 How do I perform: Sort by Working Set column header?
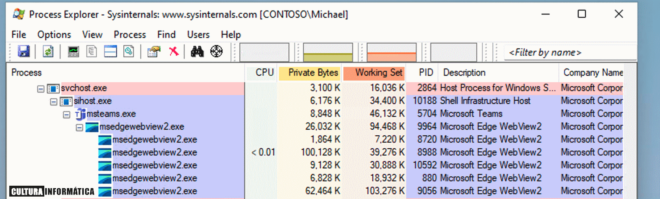(374, 73)
